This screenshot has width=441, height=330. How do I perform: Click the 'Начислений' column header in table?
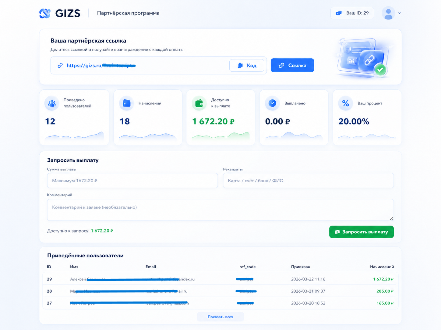click(382, 267)
